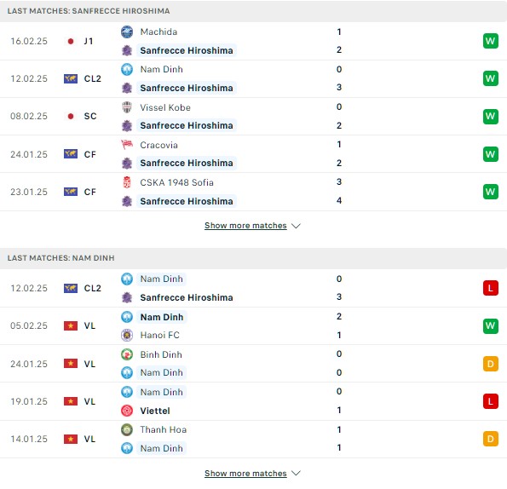507x489 pixels.
Task: Click Sanfrecce's score 4 against CSKA 1948 Sofia
Action: (339, 200)
